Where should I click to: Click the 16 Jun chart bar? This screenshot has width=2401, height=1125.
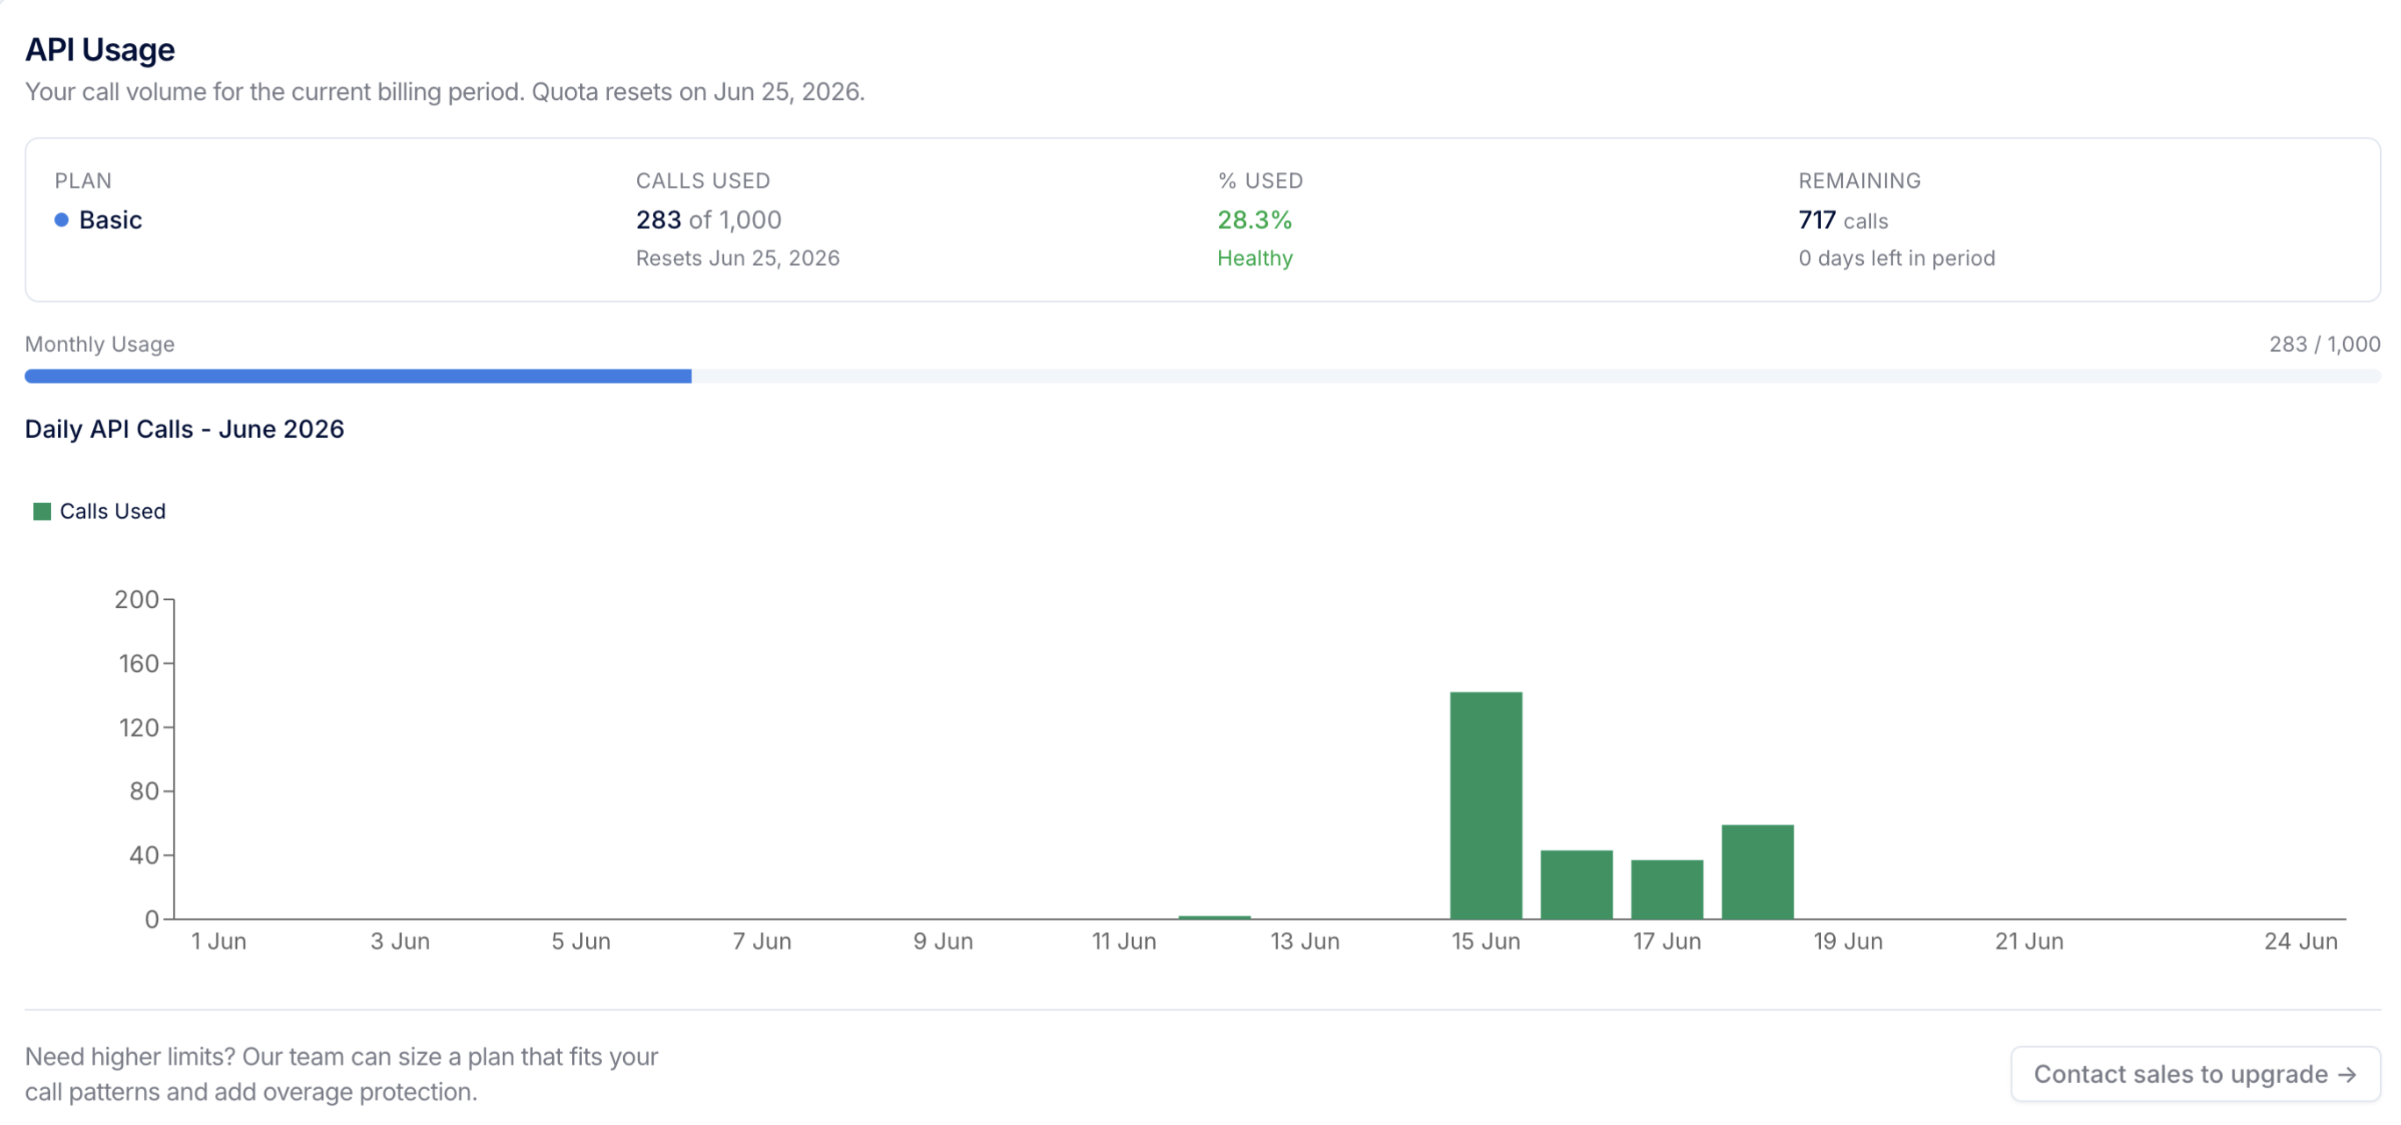(x=1576, y=885)
